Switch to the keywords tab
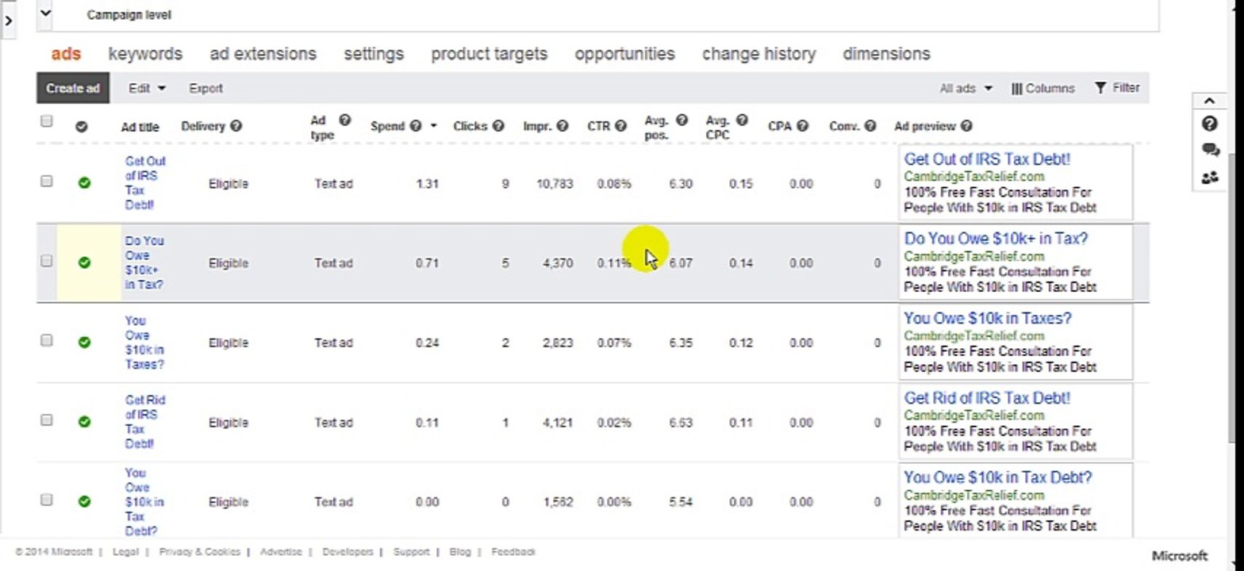1244x571 pixels. [145, 54]
